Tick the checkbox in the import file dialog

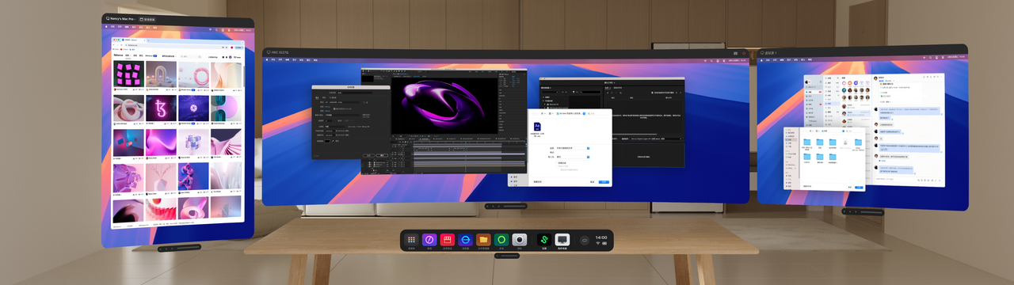coord(556,162)
